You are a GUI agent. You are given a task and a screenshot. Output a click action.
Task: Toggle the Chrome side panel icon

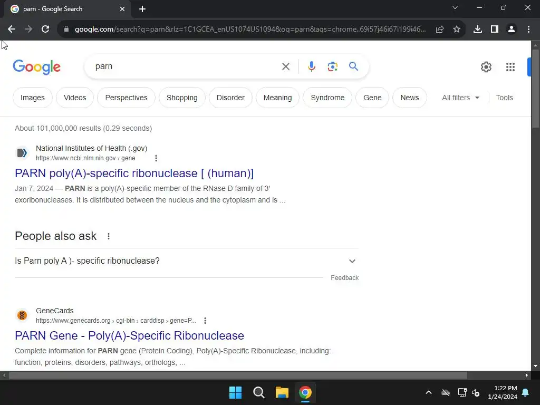495,30
